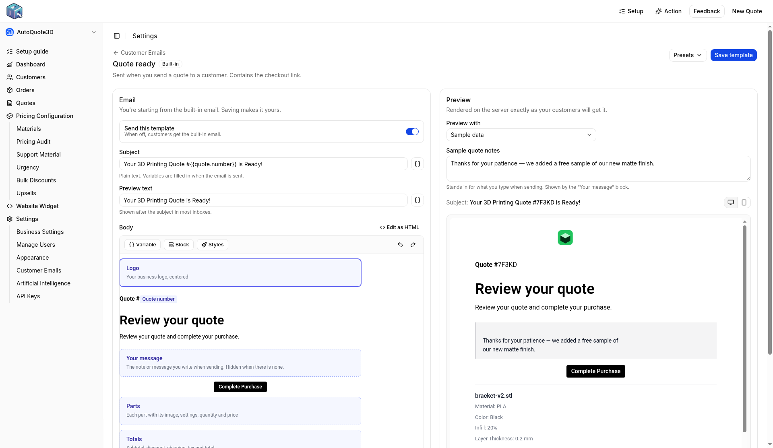Click the Orders box icon
Screen dimensions: 773x448
point(10,90)
